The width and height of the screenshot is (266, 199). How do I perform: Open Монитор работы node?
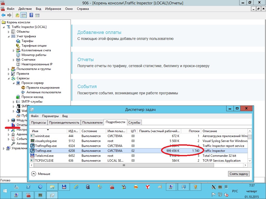[x=34, y=55]
